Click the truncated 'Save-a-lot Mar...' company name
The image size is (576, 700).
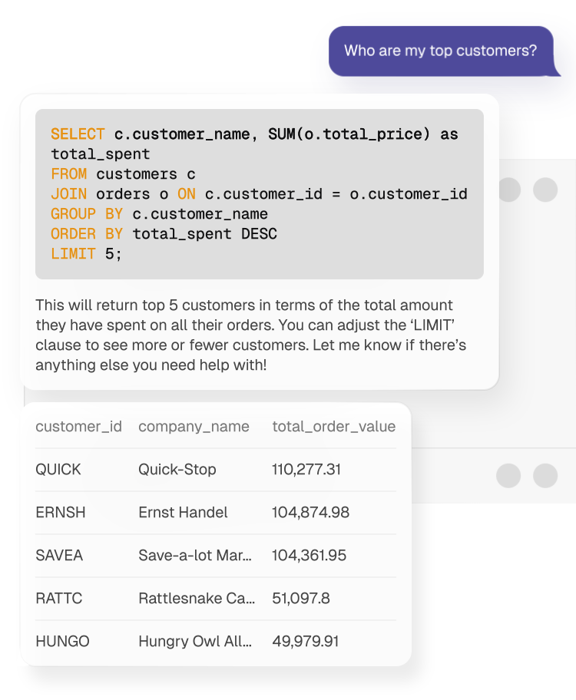[195, 556]
